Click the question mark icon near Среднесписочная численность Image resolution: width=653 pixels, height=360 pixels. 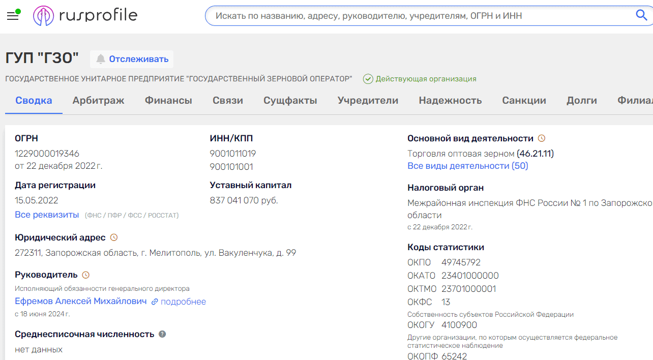click(162, 334)
